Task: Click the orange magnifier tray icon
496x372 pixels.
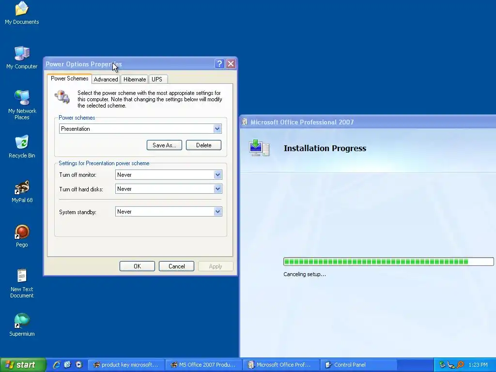Action: point(460,365)
